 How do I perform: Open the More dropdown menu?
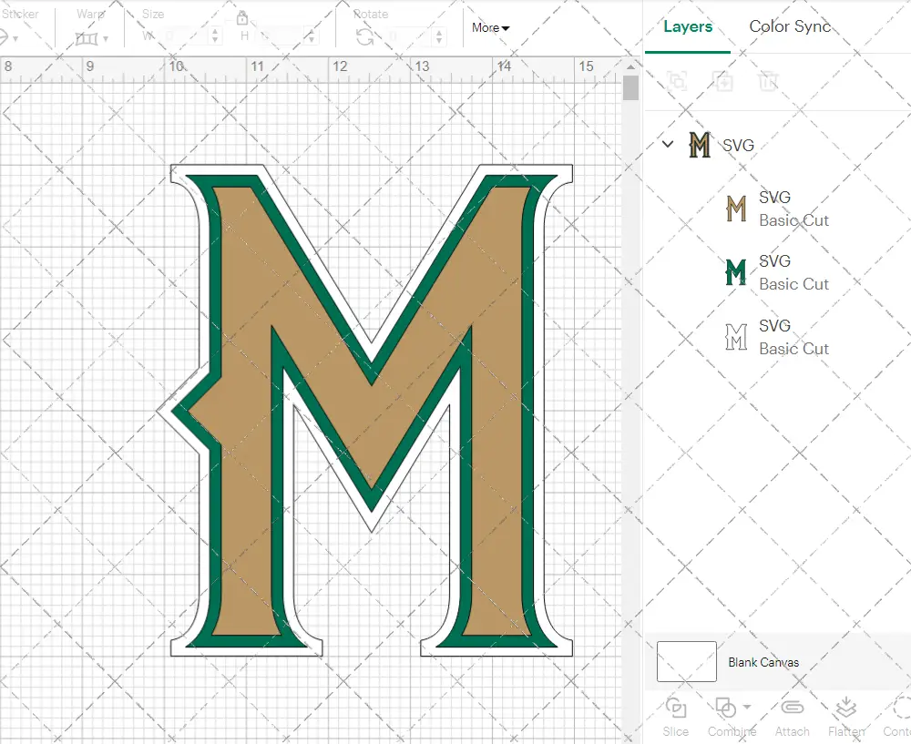[x=490, y=28]
